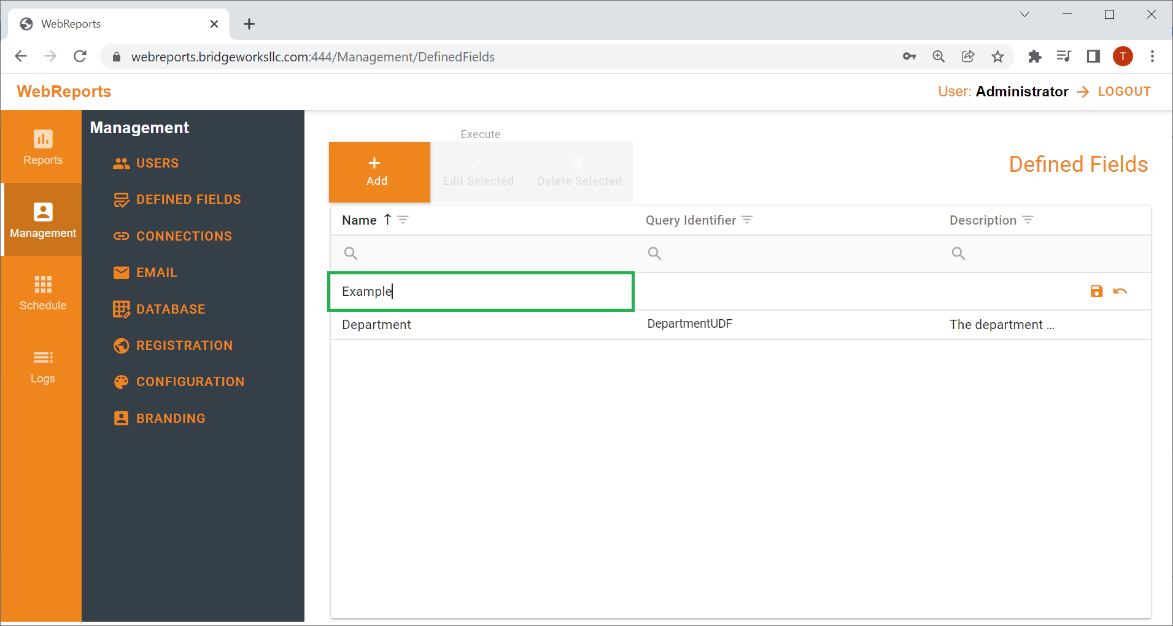
Task: Save the new row with the disk icon
Action: coord(1096,292)
